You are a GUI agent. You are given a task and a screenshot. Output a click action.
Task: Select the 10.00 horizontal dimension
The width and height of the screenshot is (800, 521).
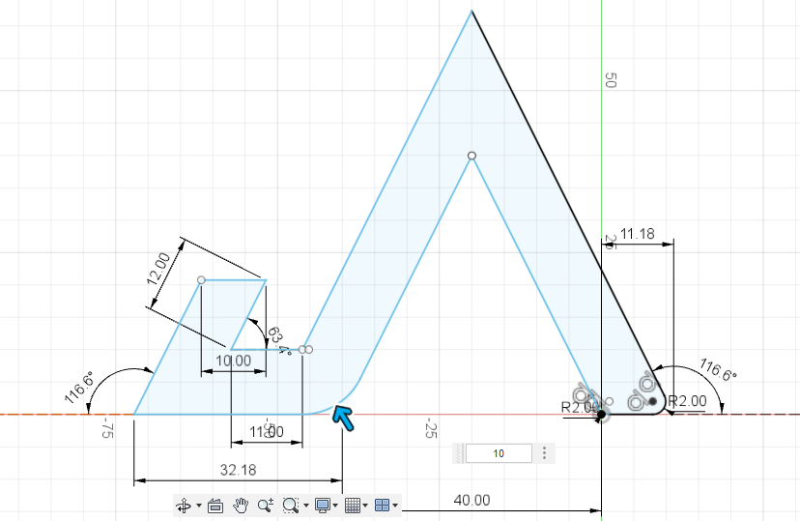[233, 361]
